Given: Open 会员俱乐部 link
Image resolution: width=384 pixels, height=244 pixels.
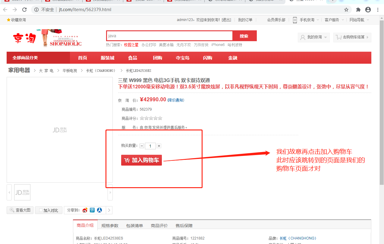Looking at the screenshot, I should pos(276,20).
